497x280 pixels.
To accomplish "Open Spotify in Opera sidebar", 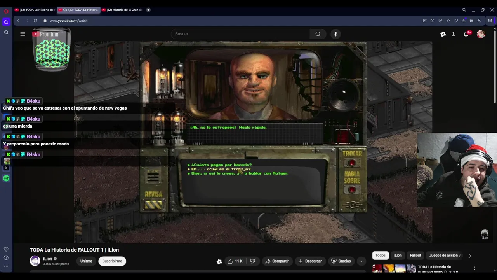I will [x=6, y=178].
